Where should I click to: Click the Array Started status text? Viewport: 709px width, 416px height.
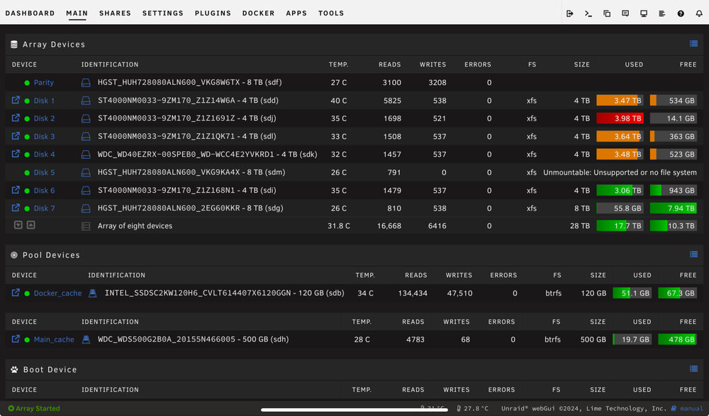tap(38, 408)
